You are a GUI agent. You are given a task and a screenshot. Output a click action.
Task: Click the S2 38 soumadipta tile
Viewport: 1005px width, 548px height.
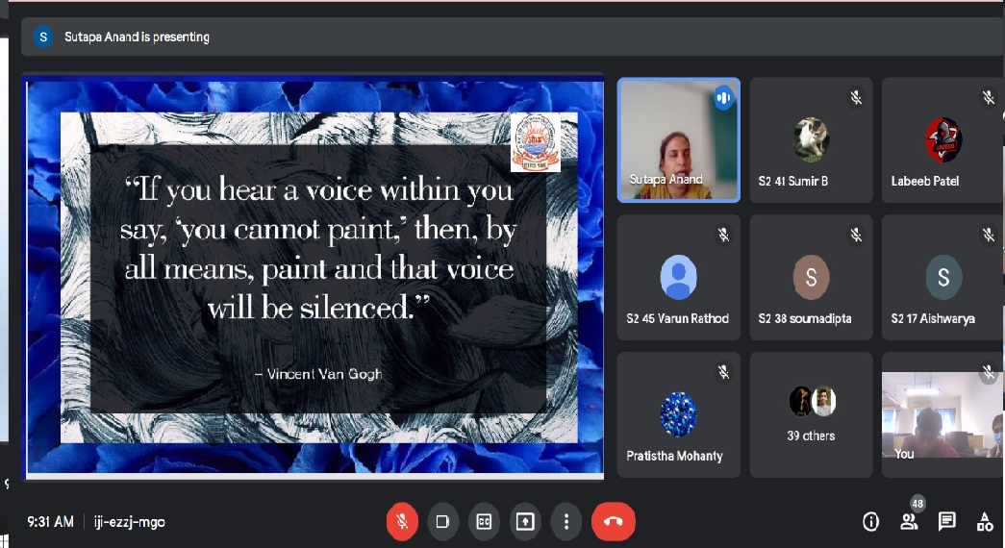(x=811, y=278)
